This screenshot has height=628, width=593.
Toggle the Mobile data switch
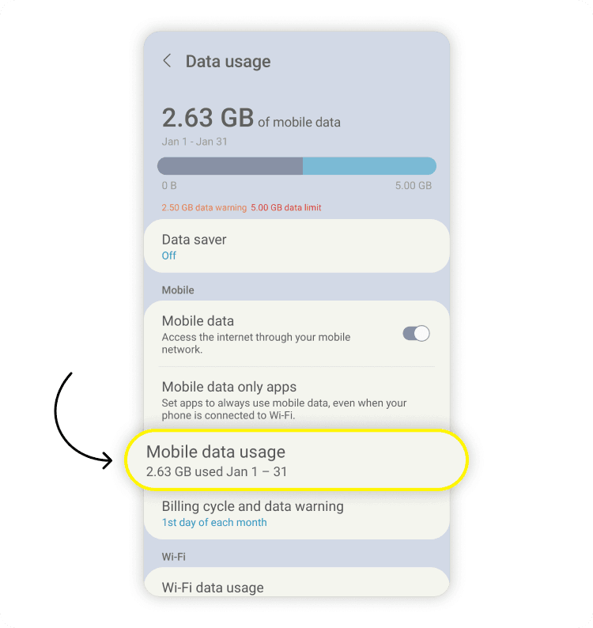click(416, 333)
